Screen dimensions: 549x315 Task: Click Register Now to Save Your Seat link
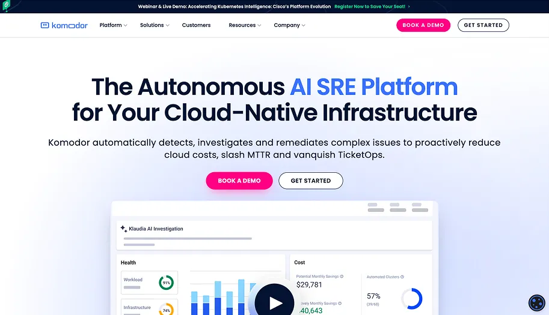370,6
